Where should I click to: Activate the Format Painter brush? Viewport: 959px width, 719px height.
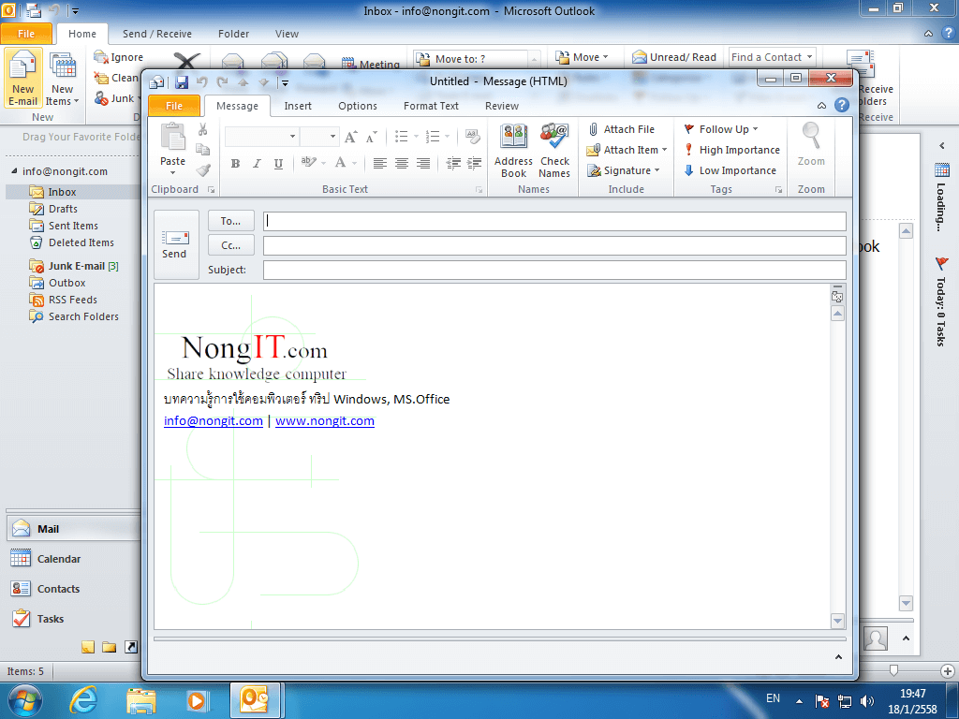click(202, 170)
